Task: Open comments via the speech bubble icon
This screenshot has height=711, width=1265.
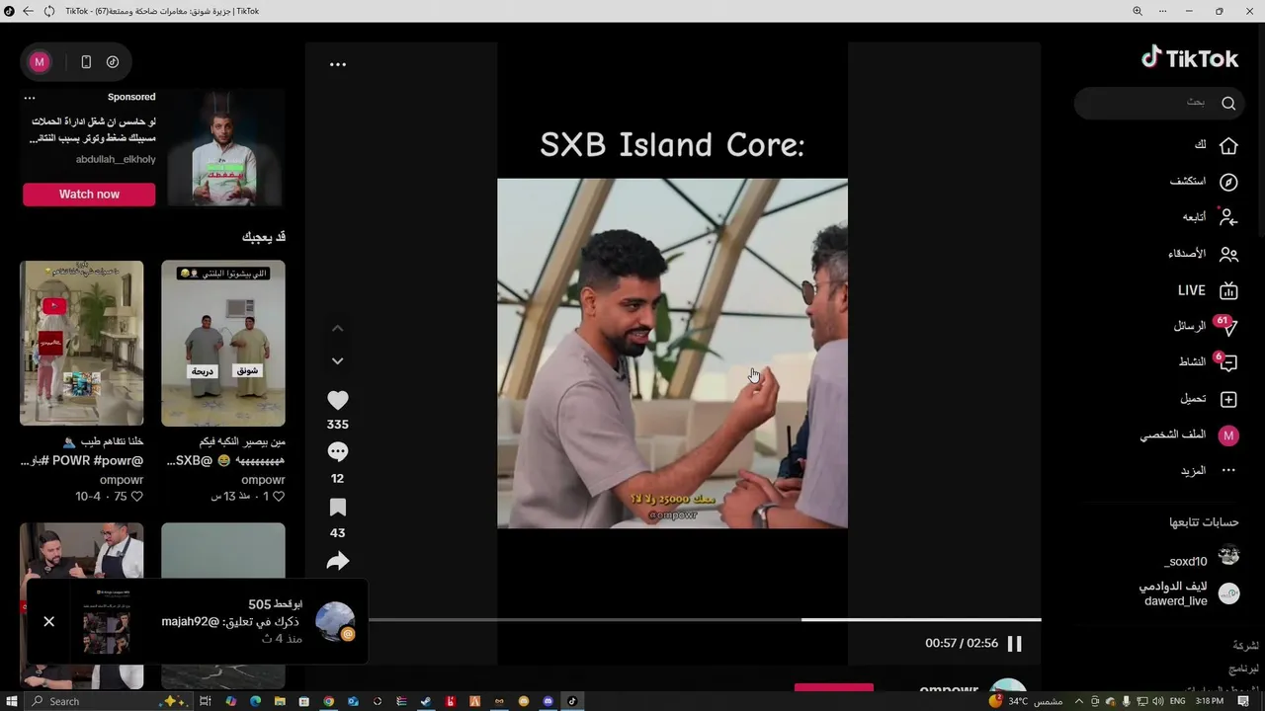Action: pos(337,452)
